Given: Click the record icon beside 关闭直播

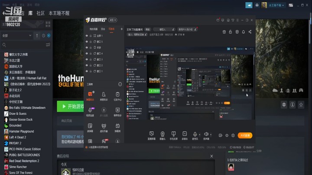Looking at the screenshot, I should tap(220, 136).
